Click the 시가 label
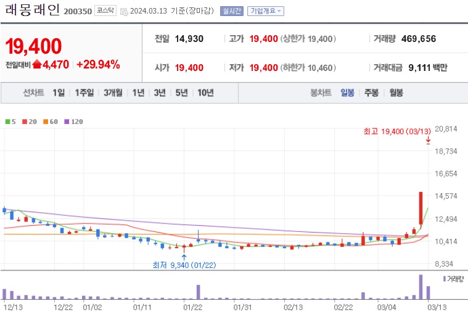468x314 pixels. click(162, 68)
